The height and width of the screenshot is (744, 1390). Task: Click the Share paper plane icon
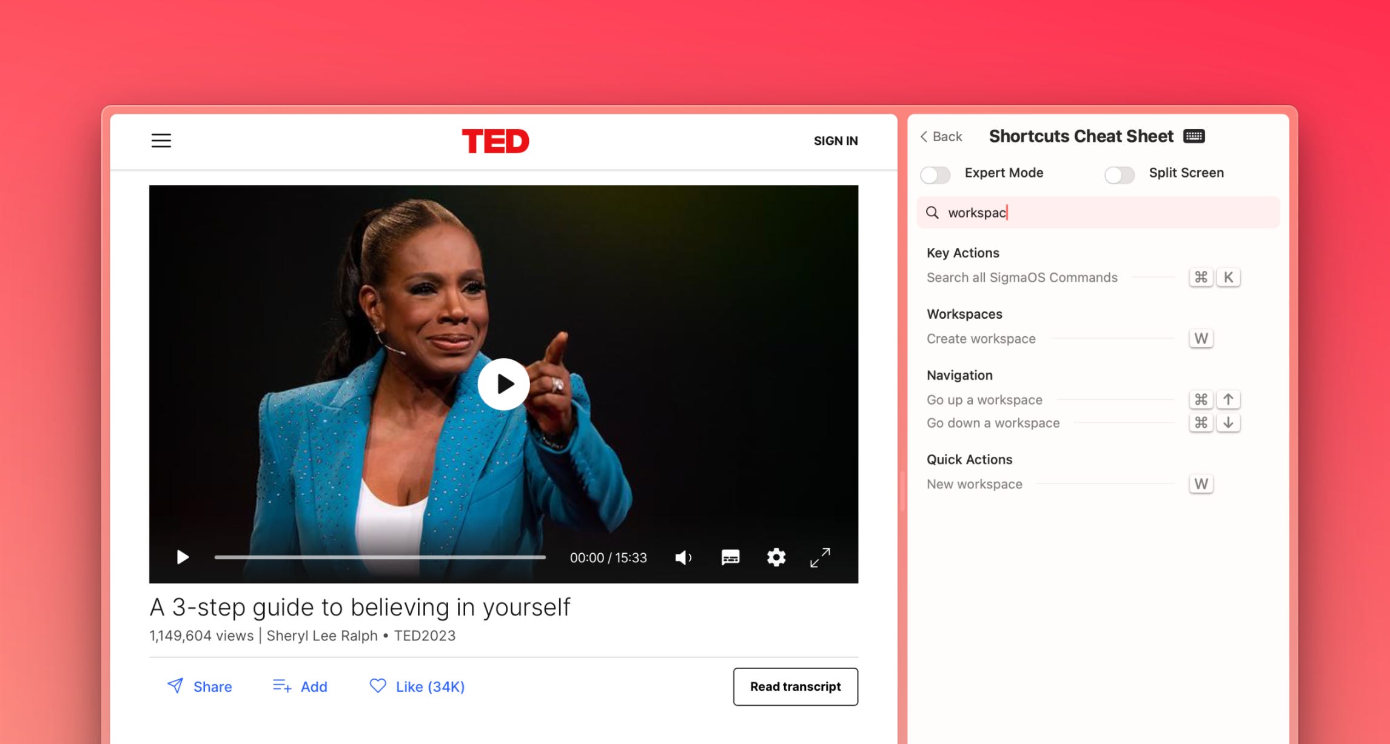pyautogui.click(x=175, y=686)
